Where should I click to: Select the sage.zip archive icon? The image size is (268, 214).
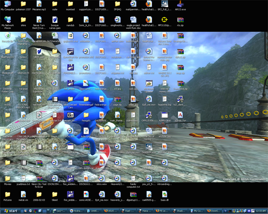[x=117, y=101]
